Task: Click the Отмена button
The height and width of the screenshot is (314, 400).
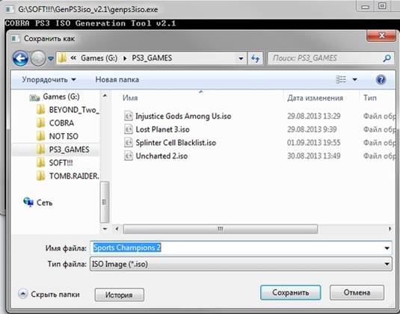Action: tap(357, 292)
